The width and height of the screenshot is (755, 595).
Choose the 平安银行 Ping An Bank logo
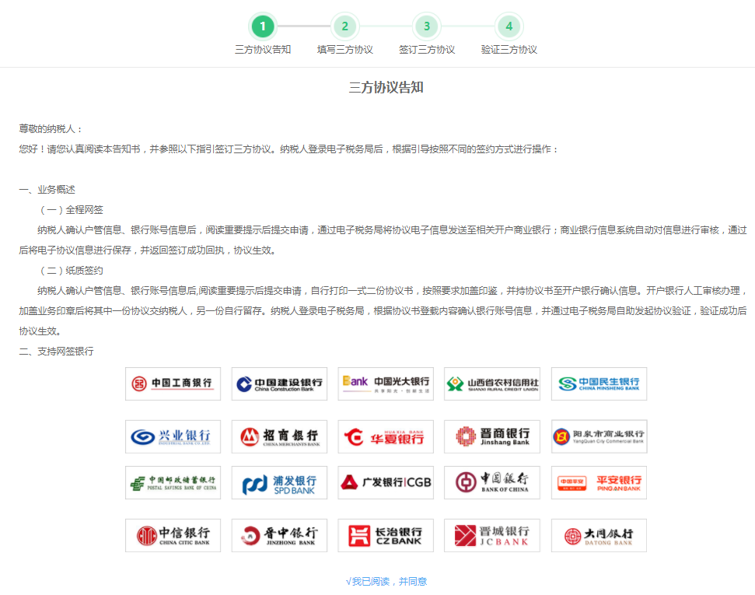[x=599, y=482]
